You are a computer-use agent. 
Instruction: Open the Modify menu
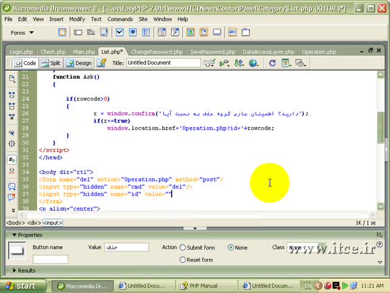77,19
